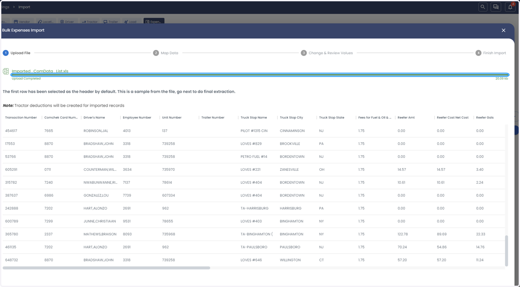Click the Comchek Card Number column header

[61, 117]
